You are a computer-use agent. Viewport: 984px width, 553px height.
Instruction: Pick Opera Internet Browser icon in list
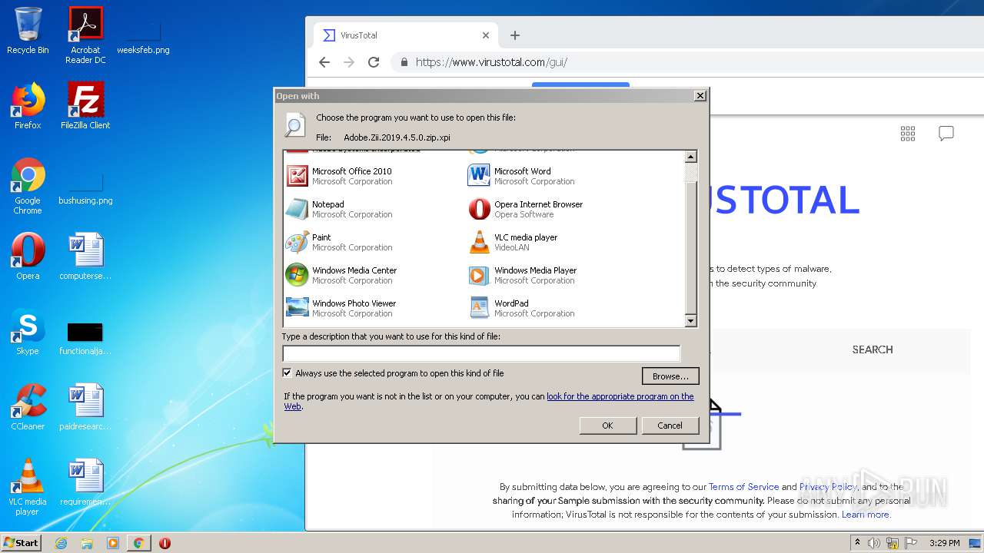point(479,209)
